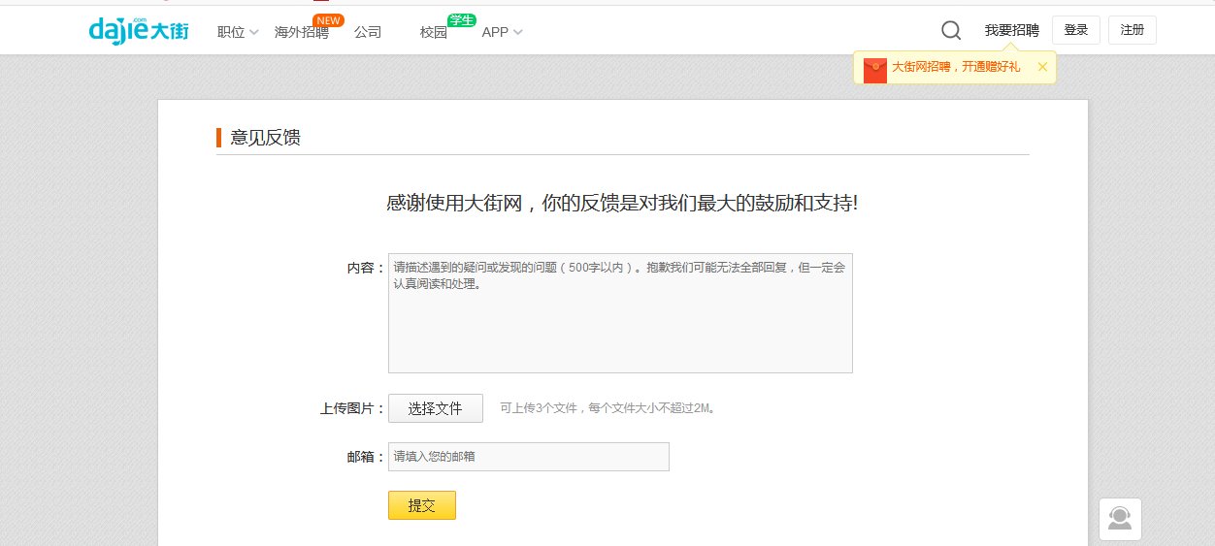Focus the 内容 feedback text area

pos(620,313)
